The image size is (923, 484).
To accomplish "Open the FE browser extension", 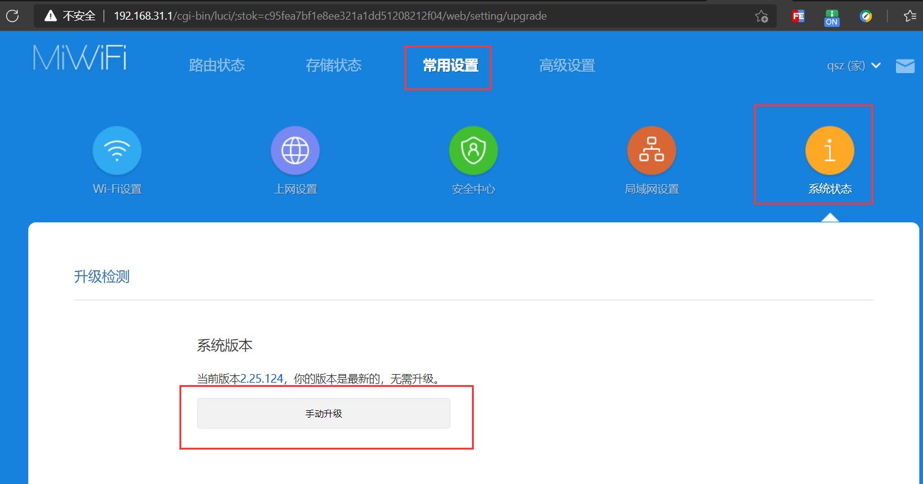I will tap(798, 17).
